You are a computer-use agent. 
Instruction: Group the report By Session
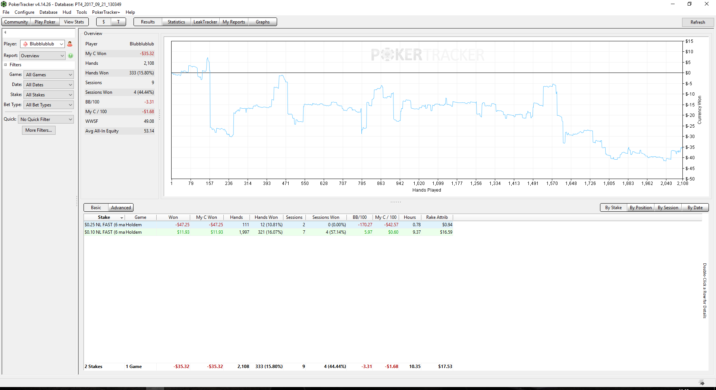(668, 208)
